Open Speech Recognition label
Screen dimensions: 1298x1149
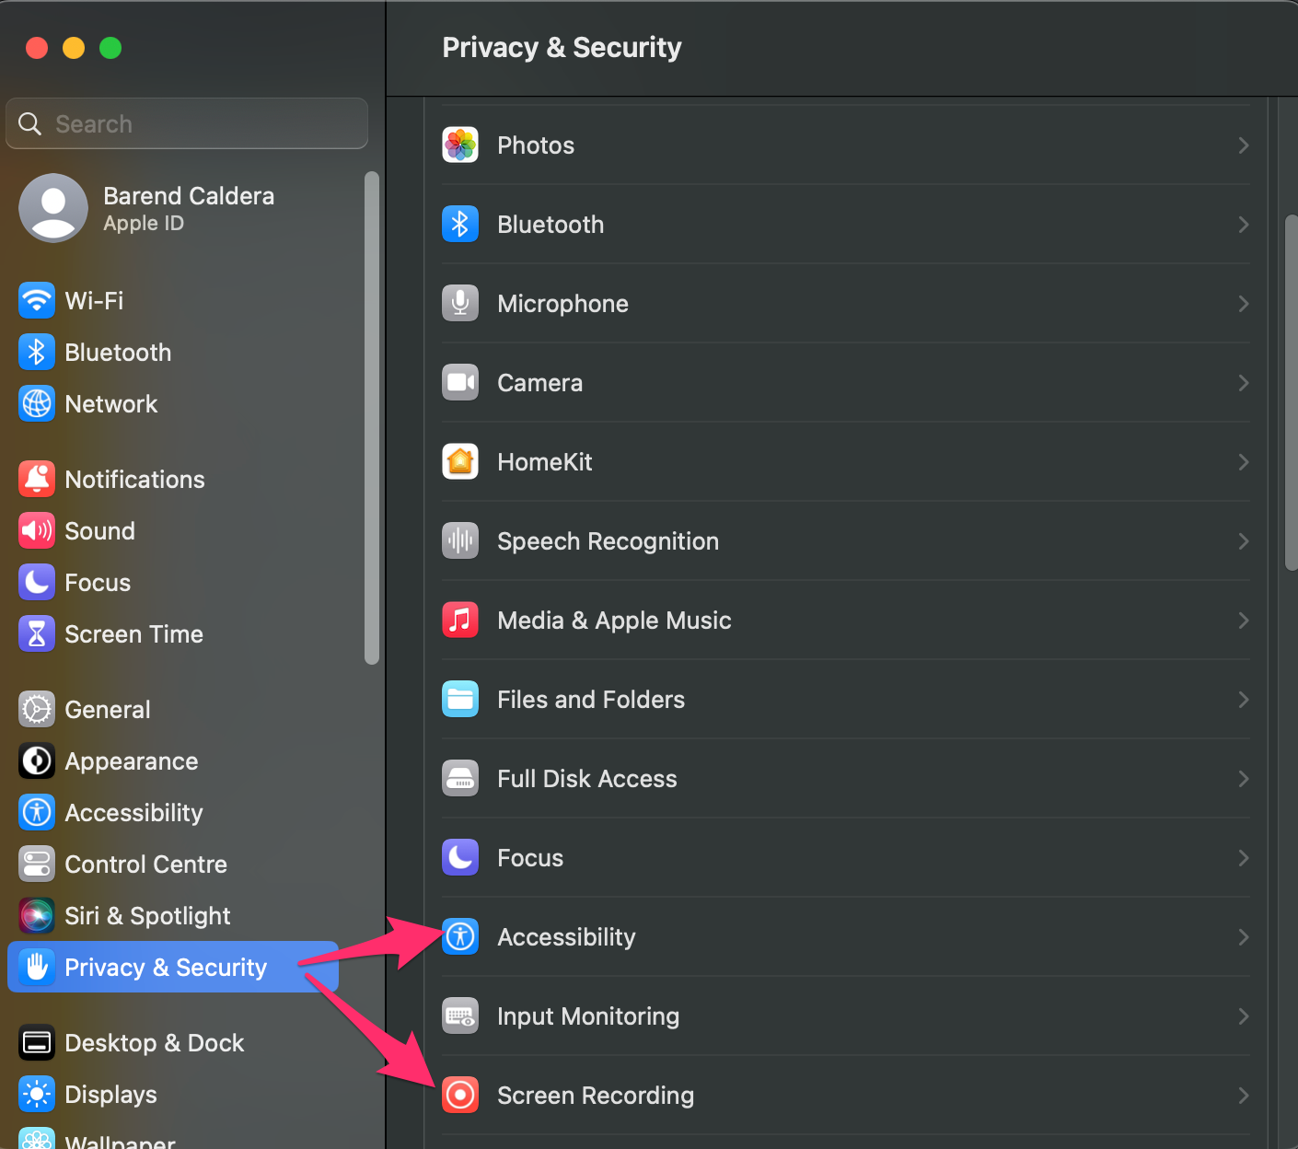(608, 541)
